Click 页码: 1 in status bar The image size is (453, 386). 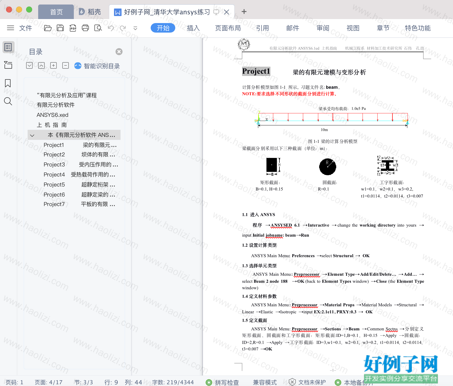(x=15, y=382)
